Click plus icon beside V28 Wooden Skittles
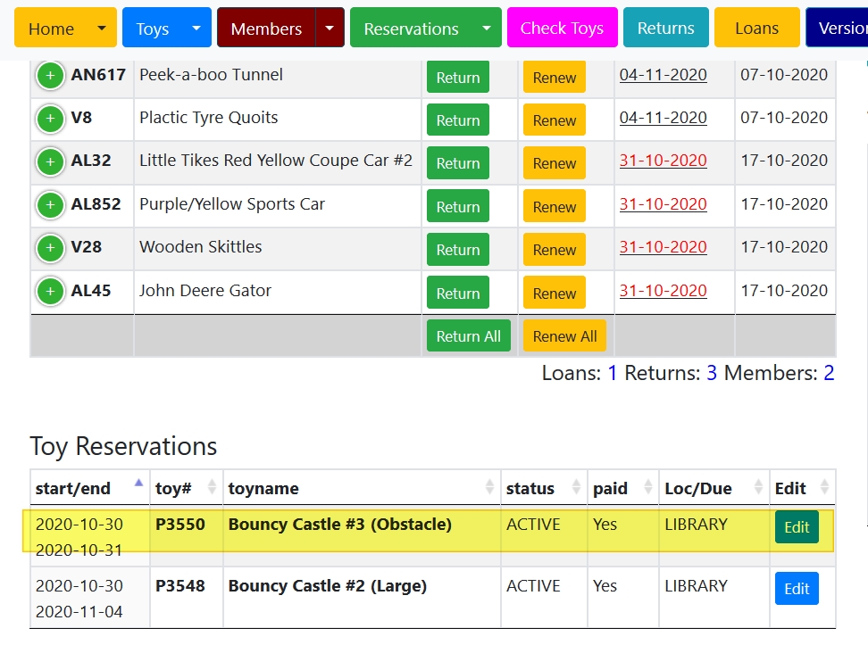This screenshot has height=670, width=868. (x=50, y=248)
